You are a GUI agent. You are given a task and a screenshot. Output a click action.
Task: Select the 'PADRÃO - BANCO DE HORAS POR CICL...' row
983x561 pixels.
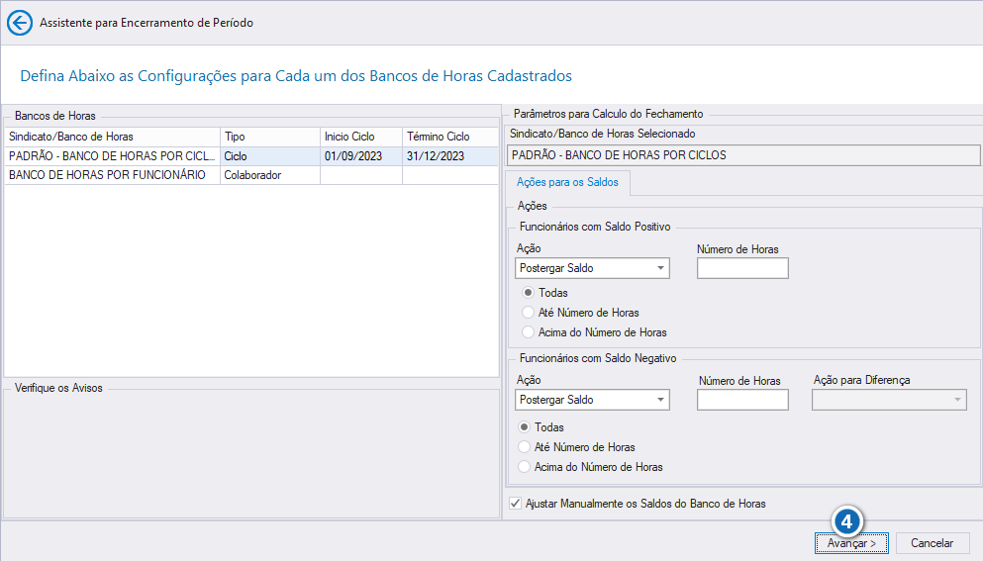(251, 156)
